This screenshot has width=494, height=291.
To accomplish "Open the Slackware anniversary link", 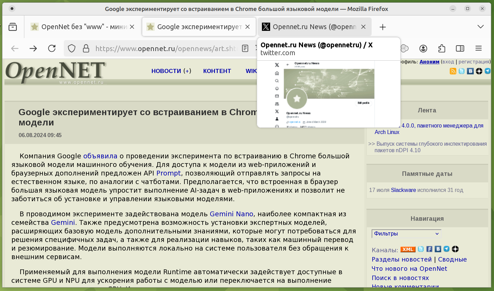I will (x=403, y=190).
